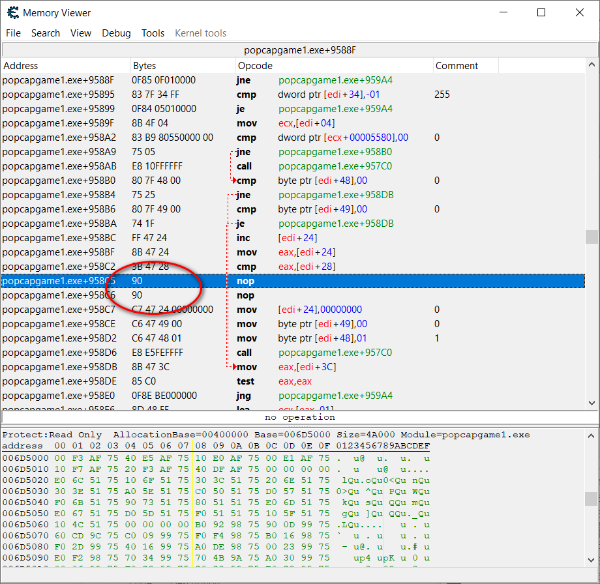
Task: Open the Debug menu
Action: [x=116, y=33]
